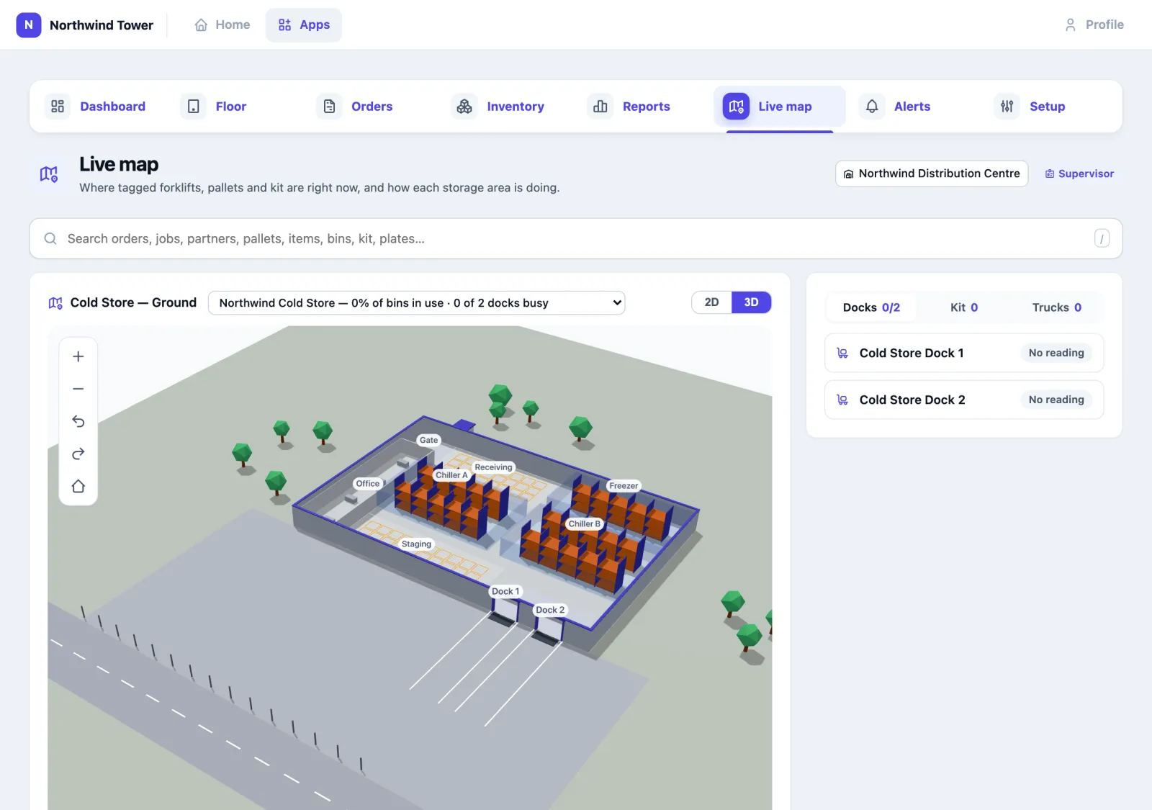Zoom out the map with minus icon
Viewport: 1152px width, 810px height.
pyautogui.click(x=78, y=389)
